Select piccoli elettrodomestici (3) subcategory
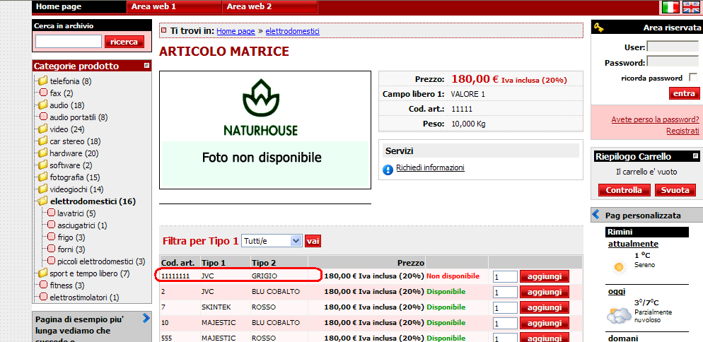The image size is (703, 342). (101, 261)
